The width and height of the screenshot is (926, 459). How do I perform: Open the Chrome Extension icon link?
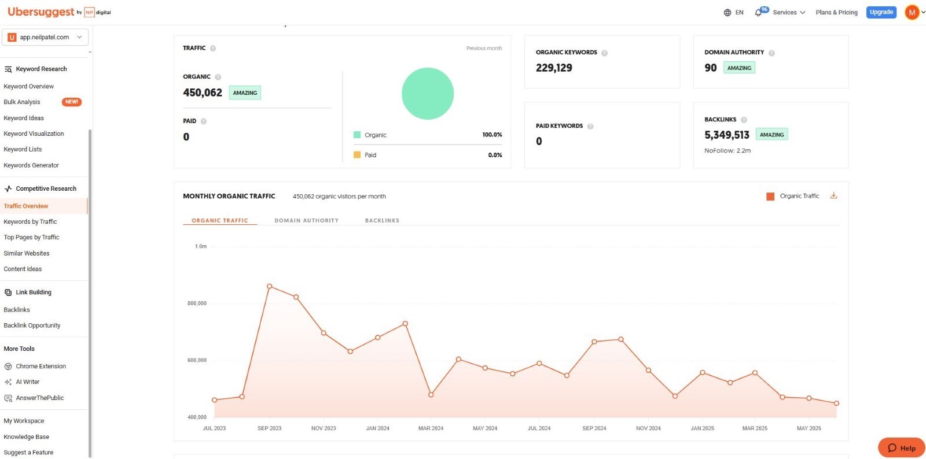coord(8,366)
